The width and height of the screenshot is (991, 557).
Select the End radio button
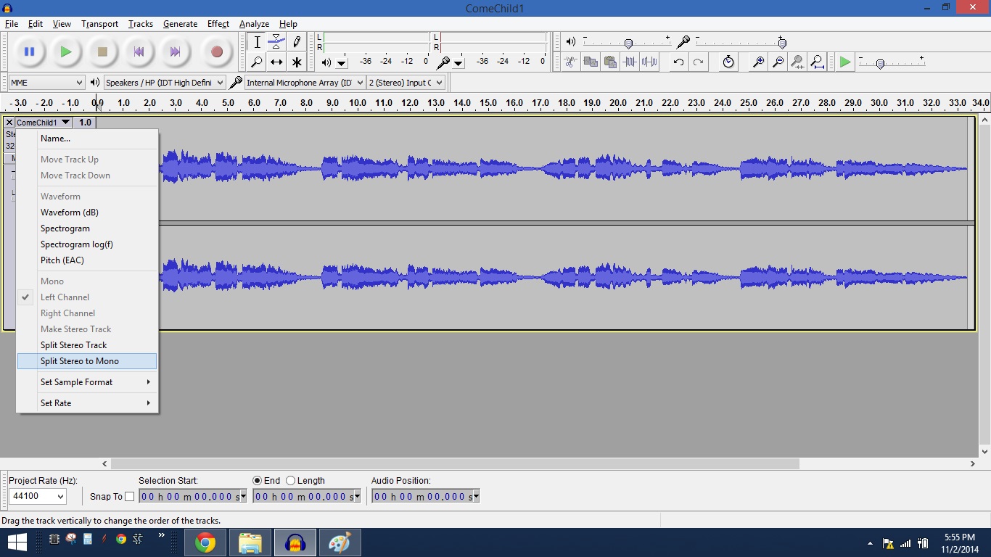(257, 481)
